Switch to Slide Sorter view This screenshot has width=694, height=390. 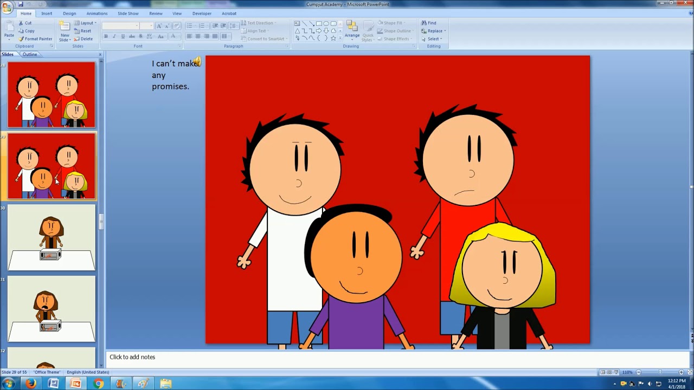610,372
